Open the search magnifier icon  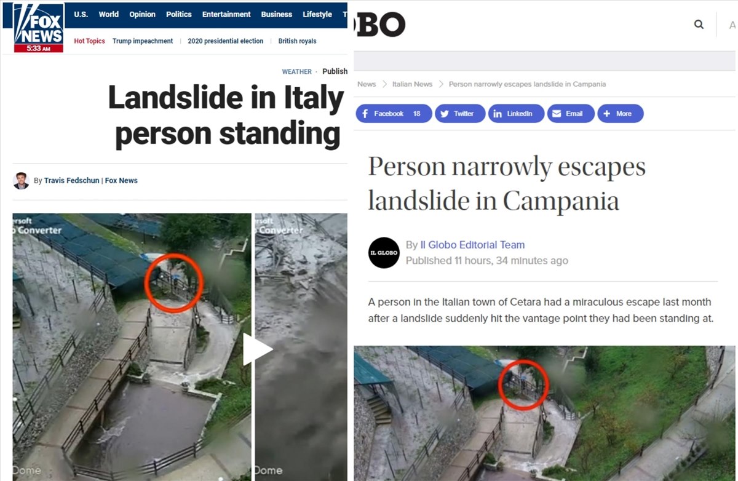(699, 25)
